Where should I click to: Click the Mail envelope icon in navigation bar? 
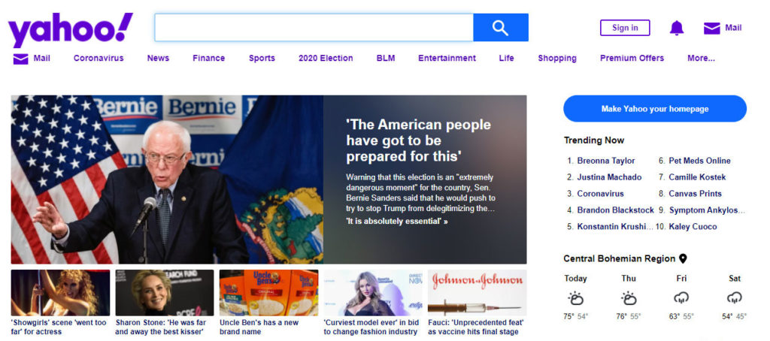point(20,59)
